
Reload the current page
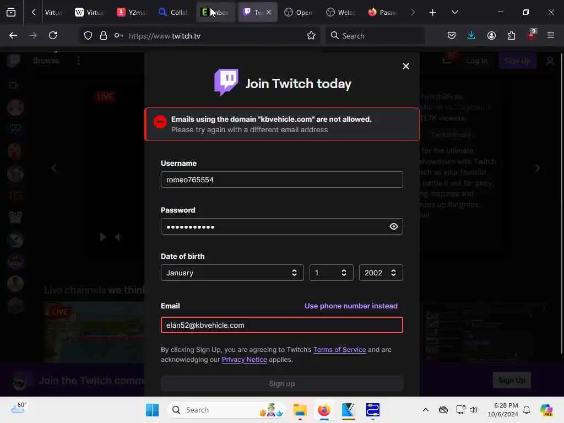point(53,36)
